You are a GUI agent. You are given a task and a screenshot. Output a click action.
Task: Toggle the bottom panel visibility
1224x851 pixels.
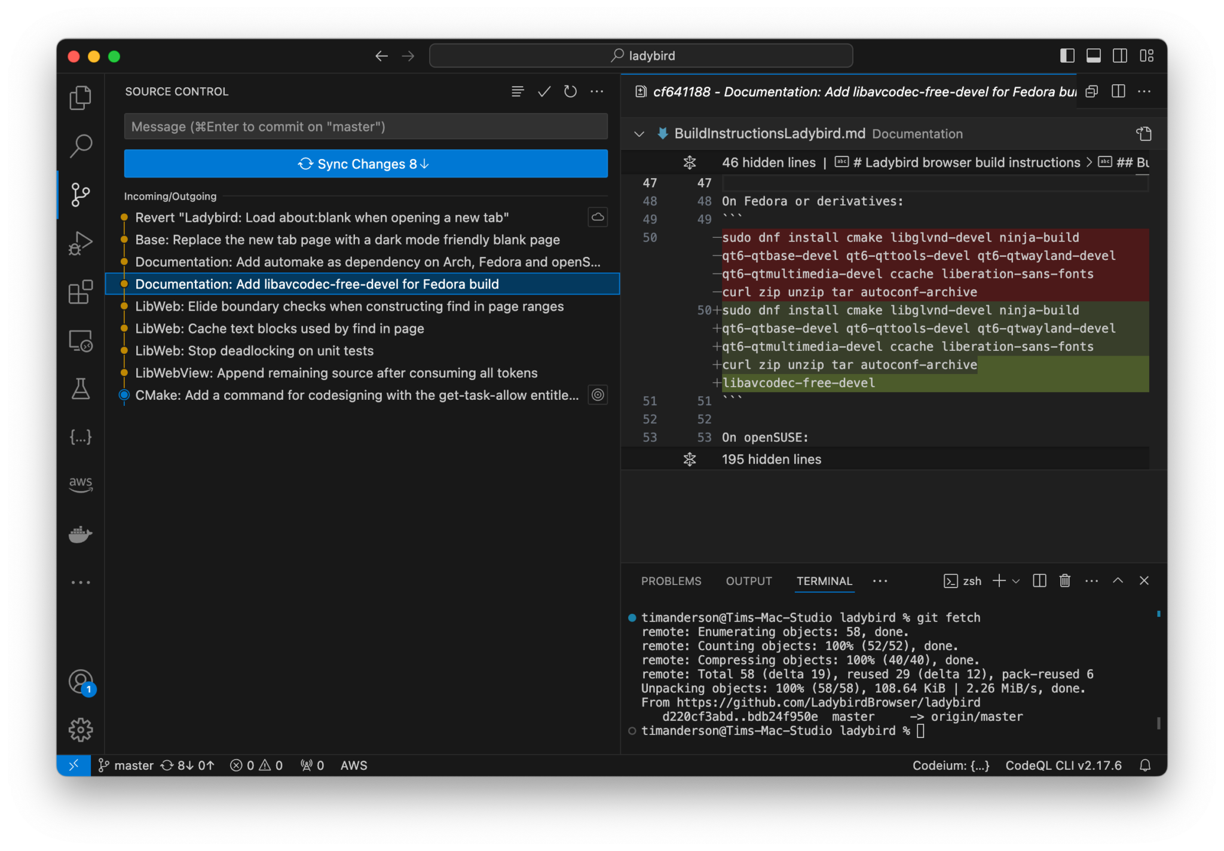(x=1094, y=55)
